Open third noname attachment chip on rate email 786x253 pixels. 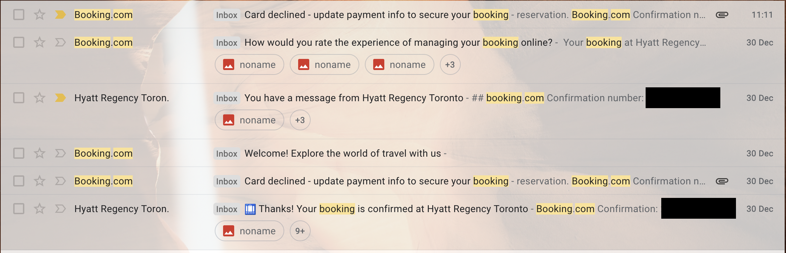pos(400,64)
